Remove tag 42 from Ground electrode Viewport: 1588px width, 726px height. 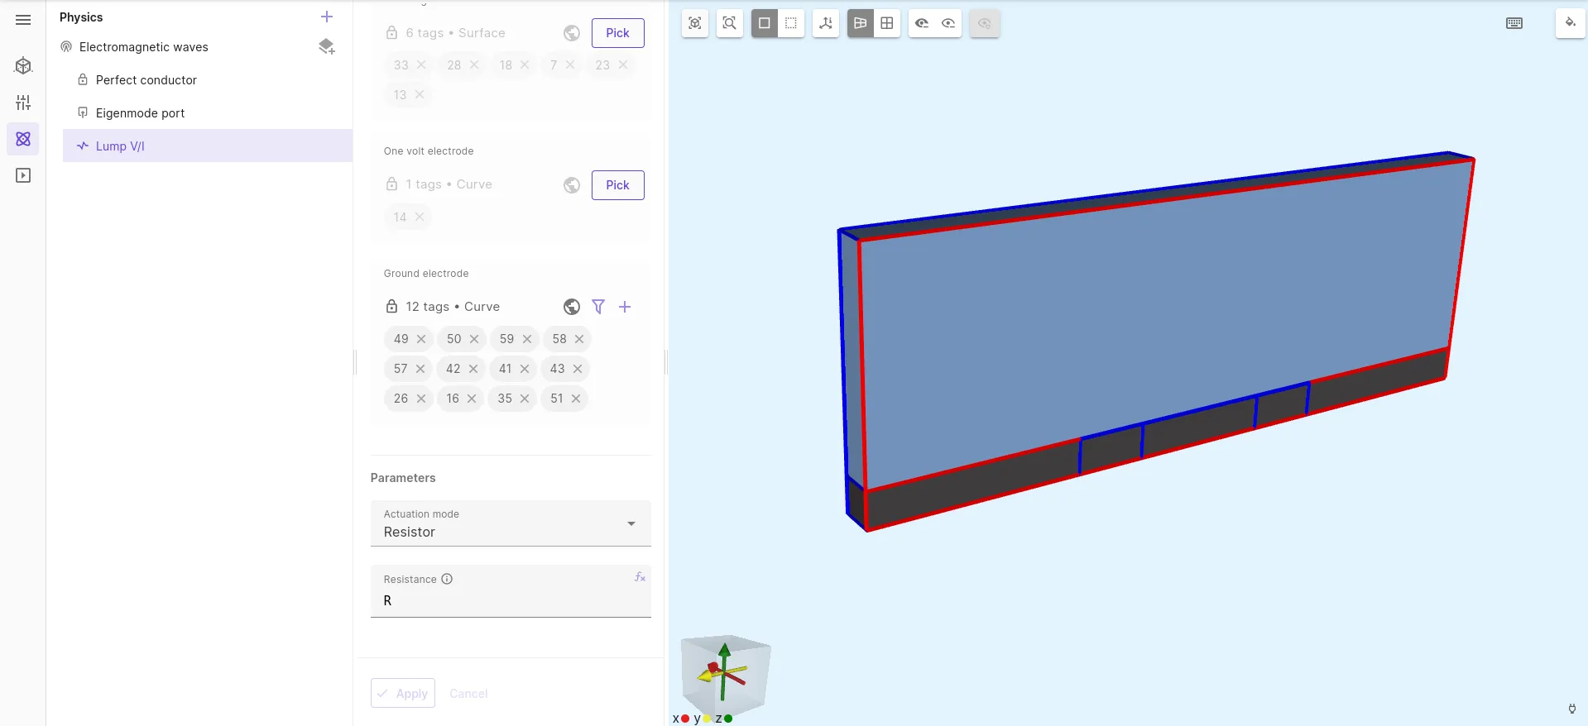(x=473, y=369)
